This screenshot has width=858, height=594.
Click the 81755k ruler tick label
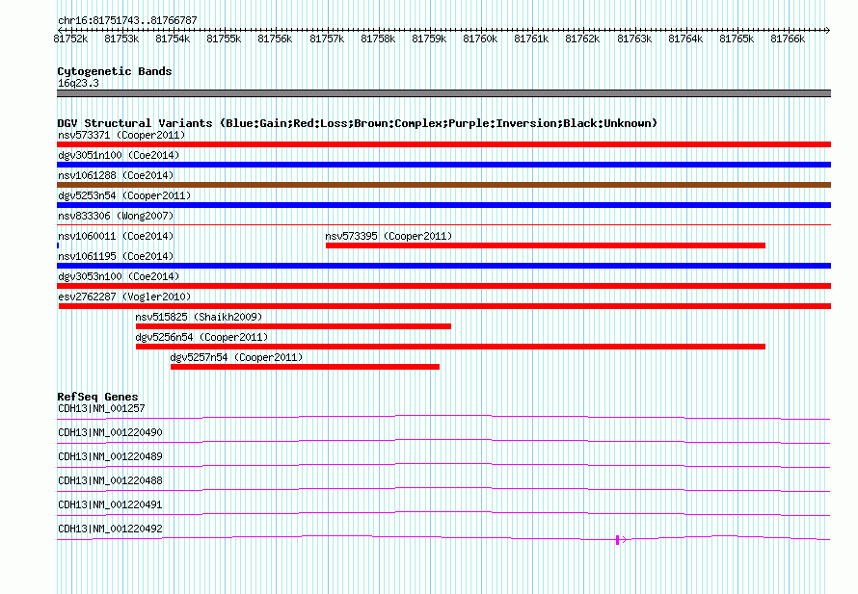tap(224, 39)
